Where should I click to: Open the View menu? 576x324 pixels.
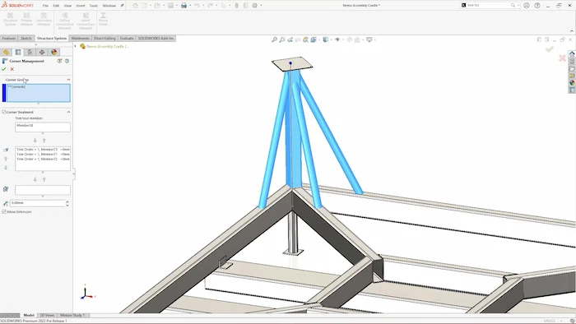pyautogui.click(x=67, y=6)
